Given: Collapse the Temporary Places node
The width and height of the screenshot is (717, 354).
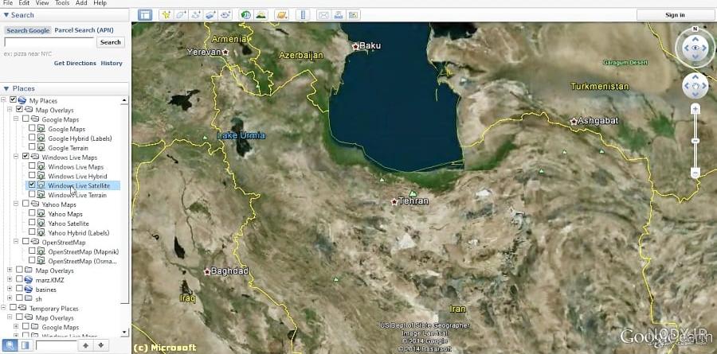Looking at the screenshot, I should pos(3,308).
